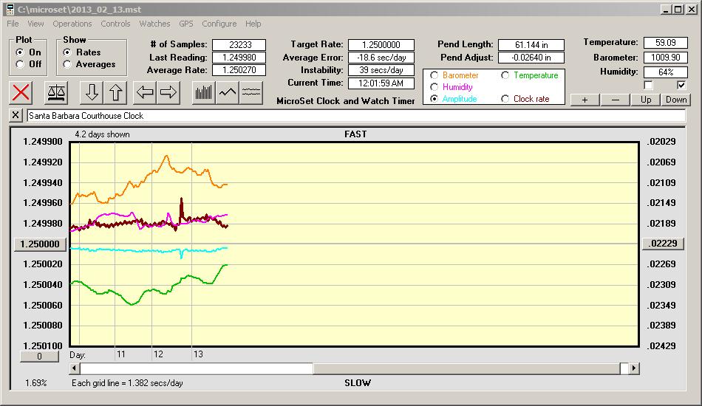Click the Temperature value 59.09

pos(665,43)
